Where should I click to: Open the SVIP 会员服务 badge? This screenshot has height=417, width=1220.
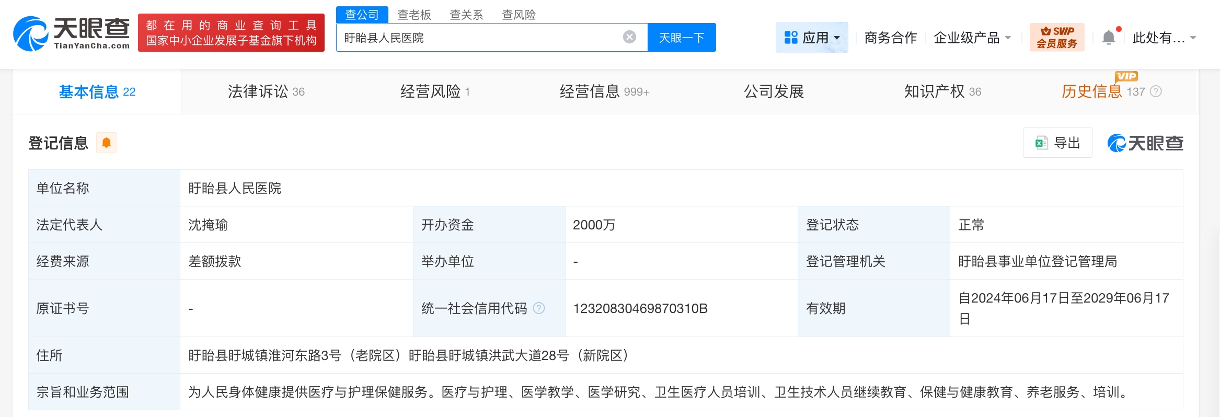point(1056,37)
